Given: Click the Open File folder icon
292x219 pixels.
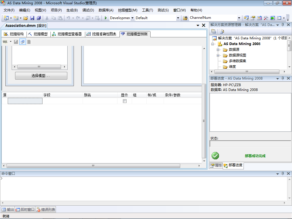Looking at the screenshot, I should pyautogui.click(x=26, y=18).
